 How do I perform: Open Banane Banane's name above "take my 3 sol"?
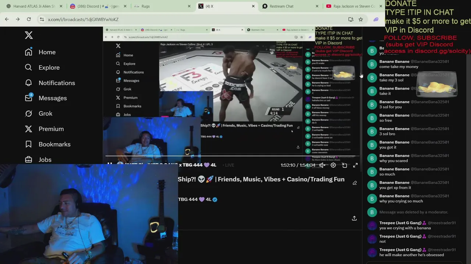394,75
